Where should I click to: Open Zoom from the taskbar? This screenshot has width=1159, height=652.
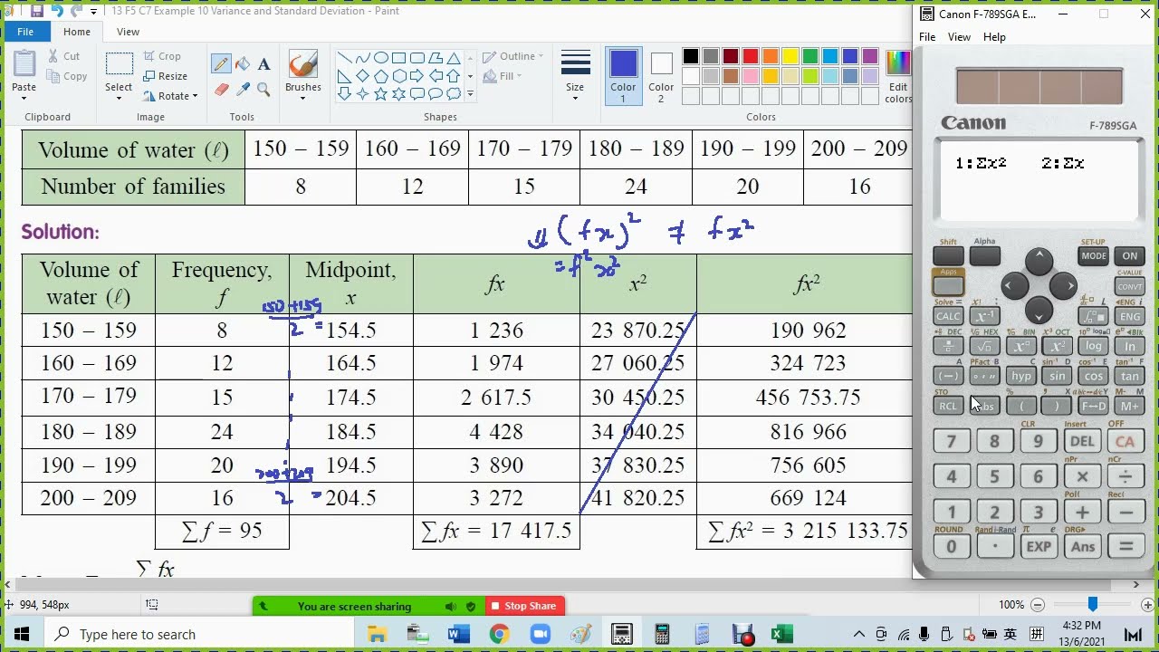(540, 634)
